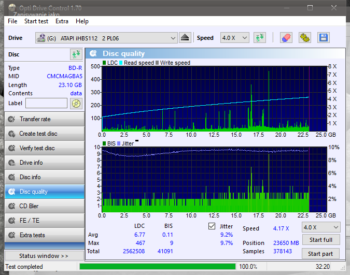
Task: Click the save floppy disk icon
Action: (324, 38)
